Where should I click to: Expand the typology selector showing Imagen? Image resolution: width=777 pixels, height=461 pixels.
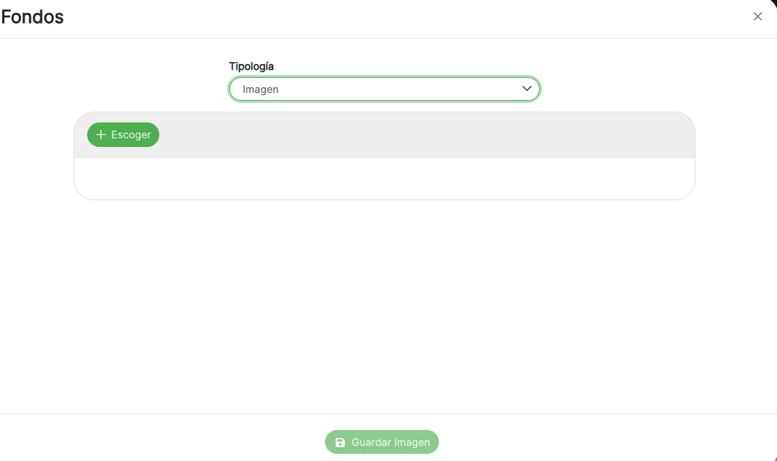pos(384,89)
